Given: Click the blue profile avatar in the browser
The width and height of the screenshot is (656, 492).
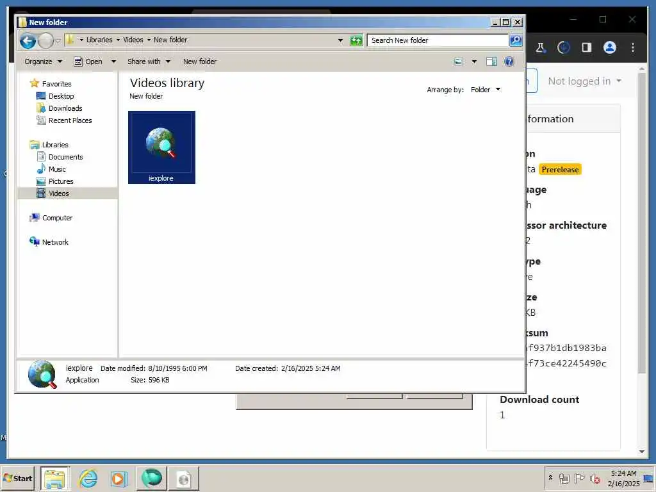Looking at the screenshot, I should (610, 47).
